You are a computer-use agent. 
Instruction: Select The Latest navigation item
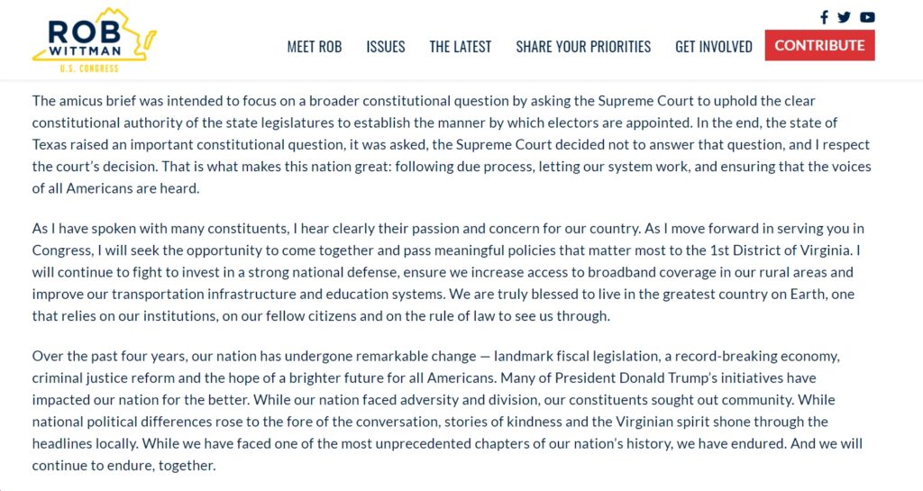(x=461, y=47)
